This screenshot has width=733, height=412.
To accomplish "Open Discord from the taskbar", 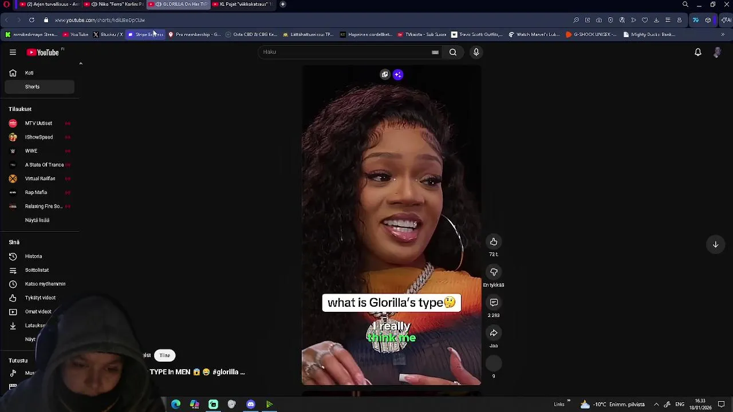I will click(x=251, y=405).
